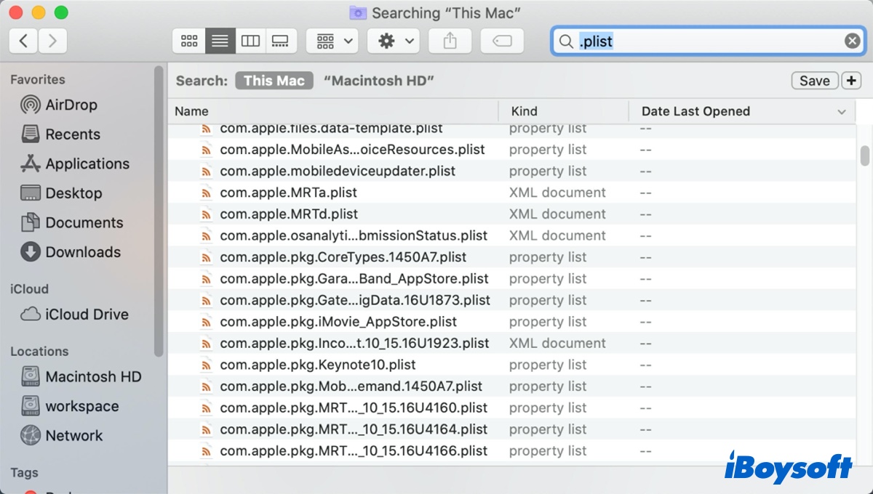Select com.apple.pkg.Keynote10.plist file
Viewport: 873px width, 494px height.
pyautogui.click(x=318, y=365)
